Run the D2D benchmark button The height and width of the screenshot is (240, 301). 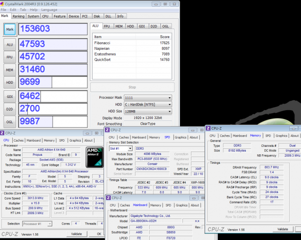pyautogui.click(x=9, y=109)
